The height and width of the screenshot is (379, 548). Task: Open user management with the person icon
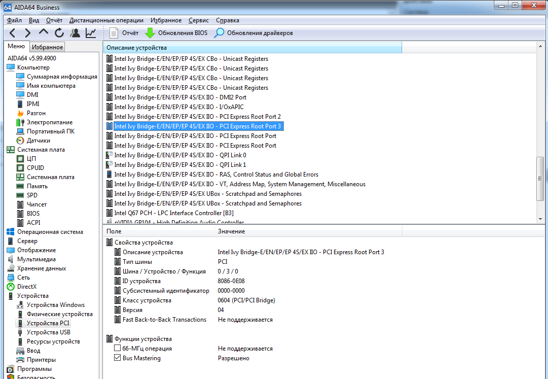pos(75,33)
